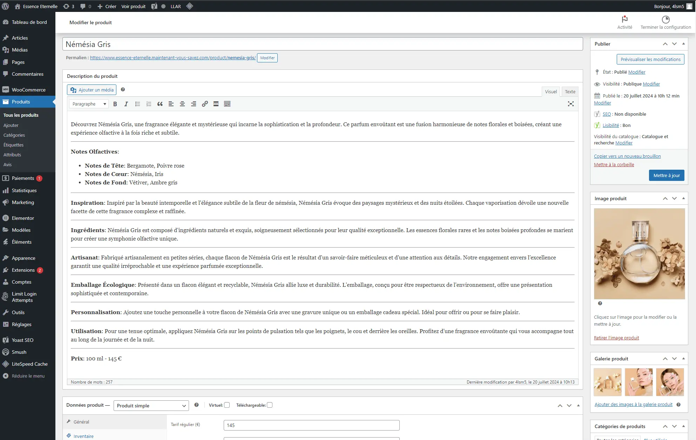Open WooCommerce in sidebar menu
The width and height of the screenshot is (696, 440).
tap(28, 90)
